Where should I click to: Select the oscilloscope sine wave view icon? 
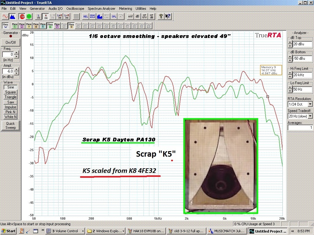point(5,17)
